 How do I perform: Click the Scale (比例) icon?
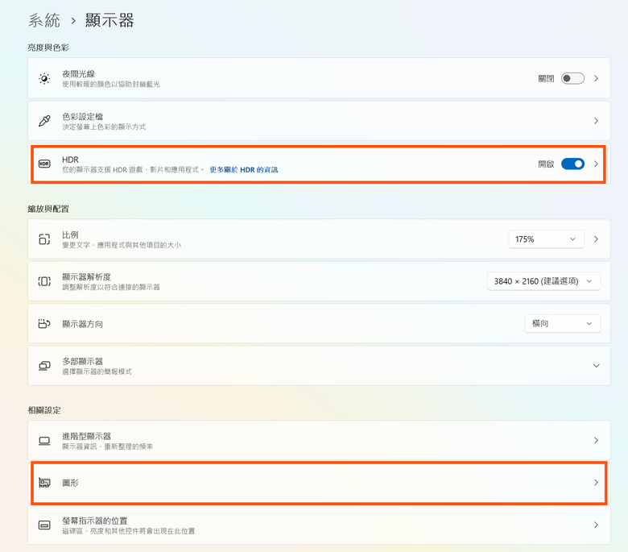[x=44, y=239]
